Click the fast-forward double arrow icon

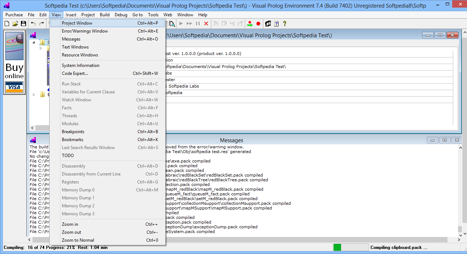pos(190,24)
